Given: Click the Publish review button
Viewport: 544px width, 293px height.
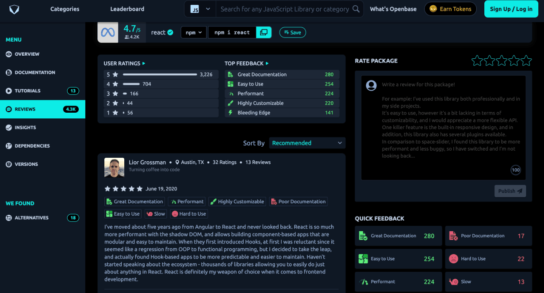Looking at the screenshot, I should point(510,191).
